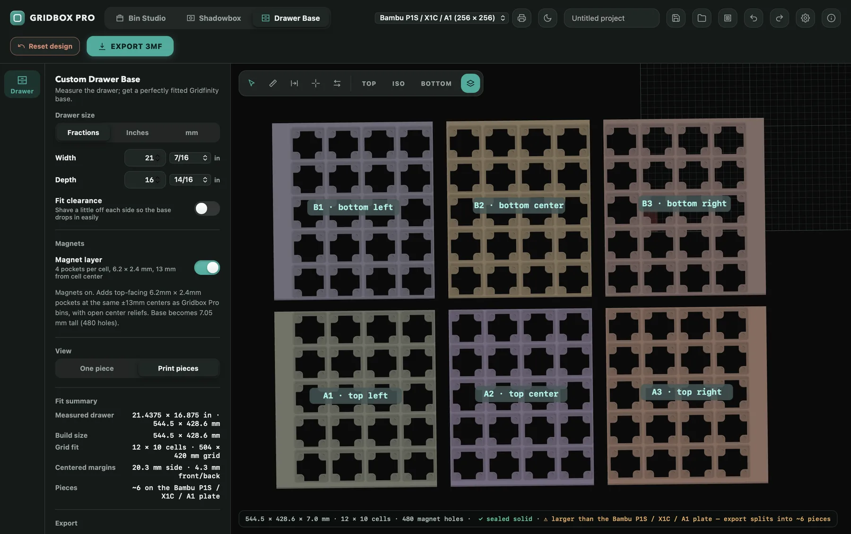Select the B3 bottom right piece
This screenshot has height=534, width=851.
point(684,203)
